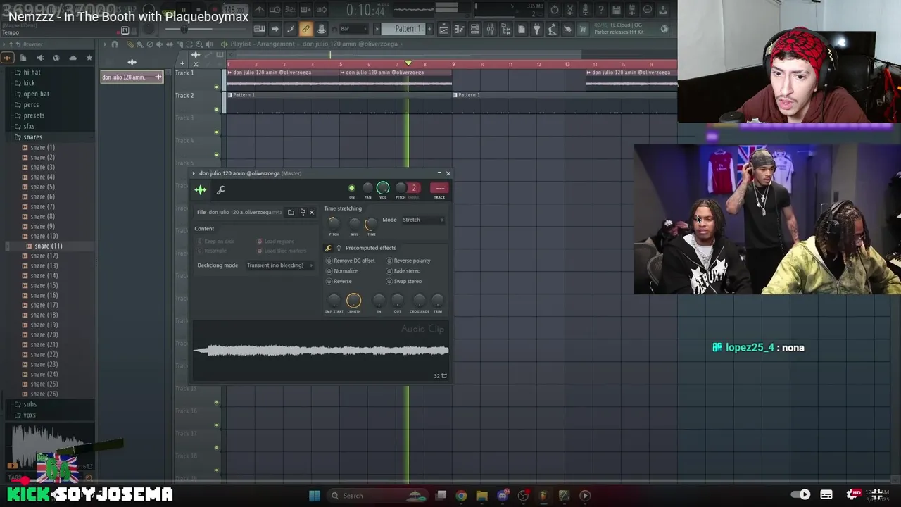This screenshot has width=901, height=507.
Task: Click the wrench icon in sampler window
Action: (x=221, y=189)
